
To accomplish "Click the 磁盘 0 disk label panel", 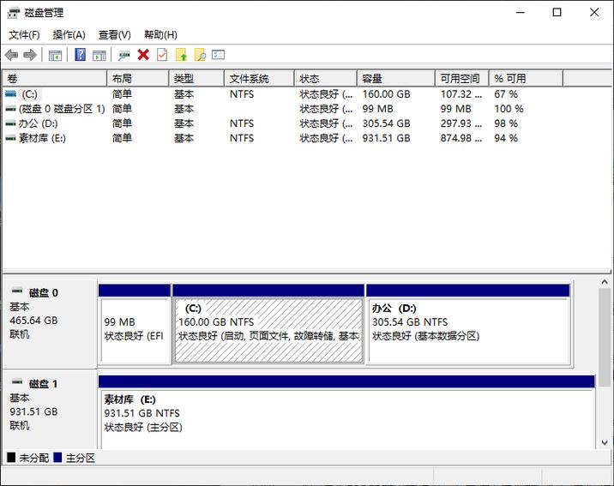I will click(x=50, y=324).
